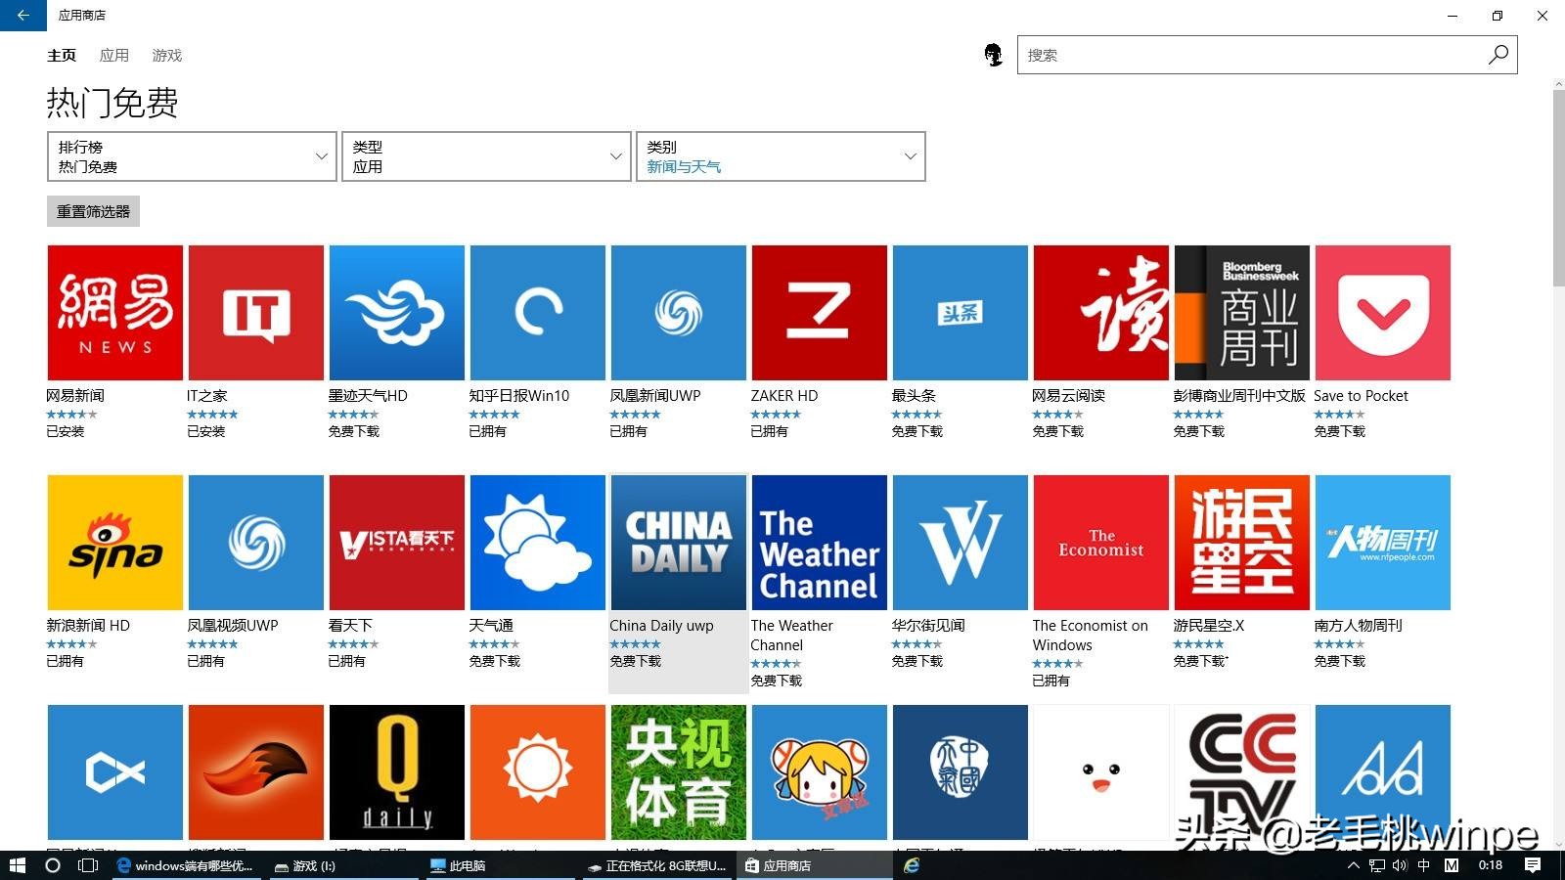Expand the 类别 category dropdown
The image size is (1565, 880).
point(780,155)
